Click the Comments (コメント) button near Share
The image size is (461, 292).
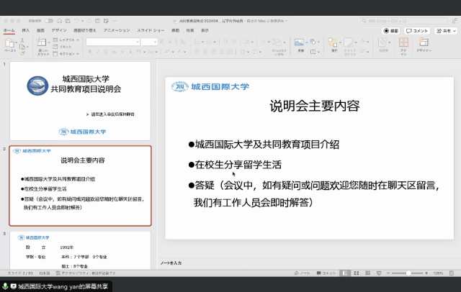(x=417, y=31)
